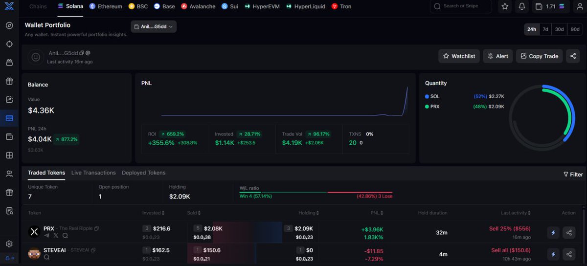The height and width of the screenshot is (266, 587).
Task: Click the green PRX legend dot
Action: (x=427, y=106)
